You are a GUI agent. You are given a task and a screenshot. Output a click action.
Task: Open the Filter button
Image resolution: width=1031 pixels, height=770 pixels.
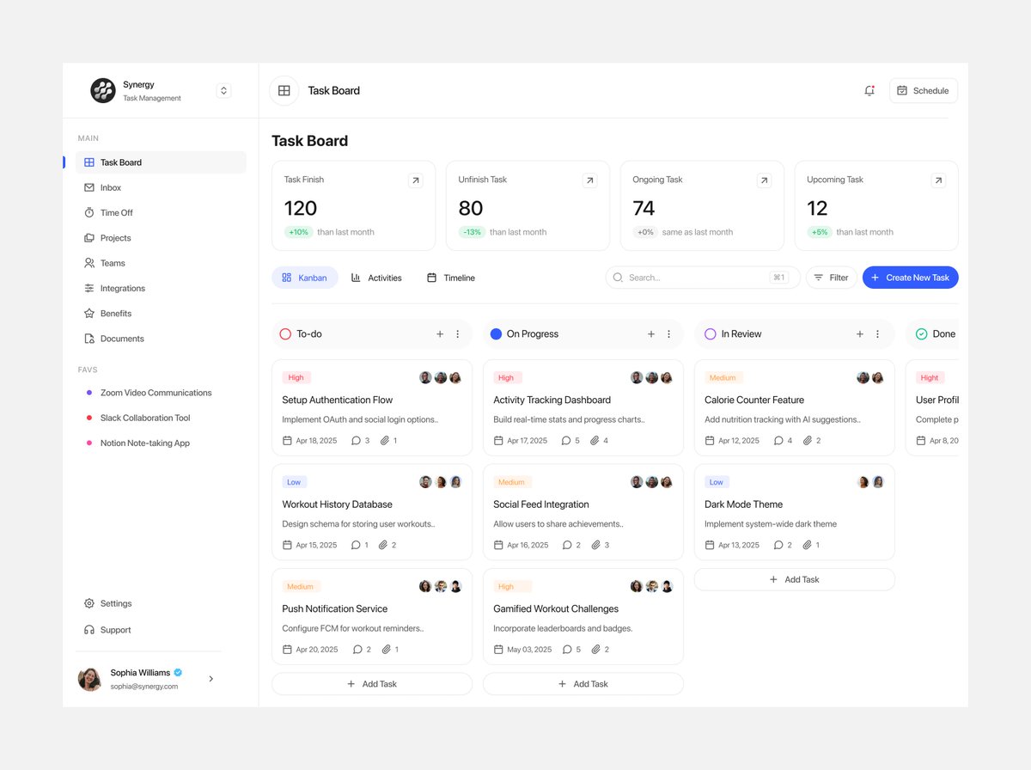[x=831, y=278]
